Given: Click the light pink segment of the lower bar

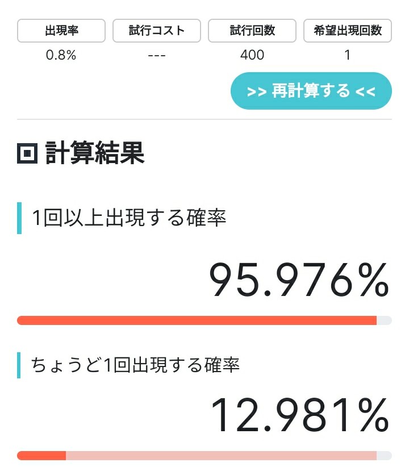Looking at the screenshot, I should pos(222,456).
